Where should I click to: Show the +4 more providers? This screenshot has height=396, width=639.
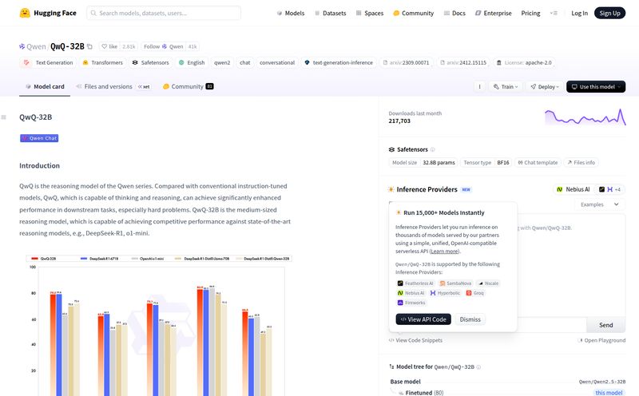click(x=609, y=189)
